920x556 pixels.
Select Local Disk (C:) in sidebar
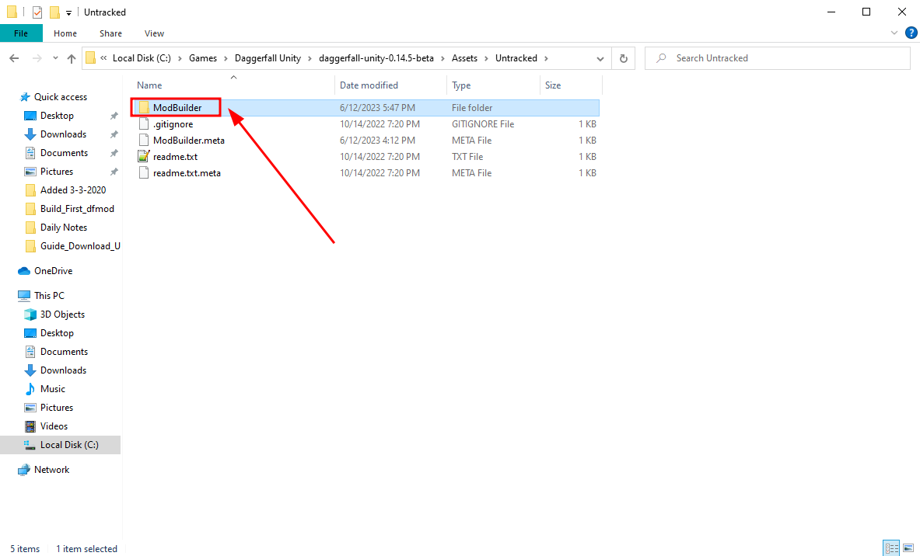coord(61,445)
